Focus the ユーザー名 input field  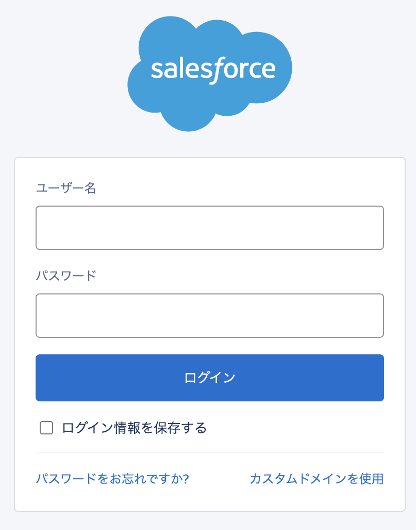(x=209, y=228)
